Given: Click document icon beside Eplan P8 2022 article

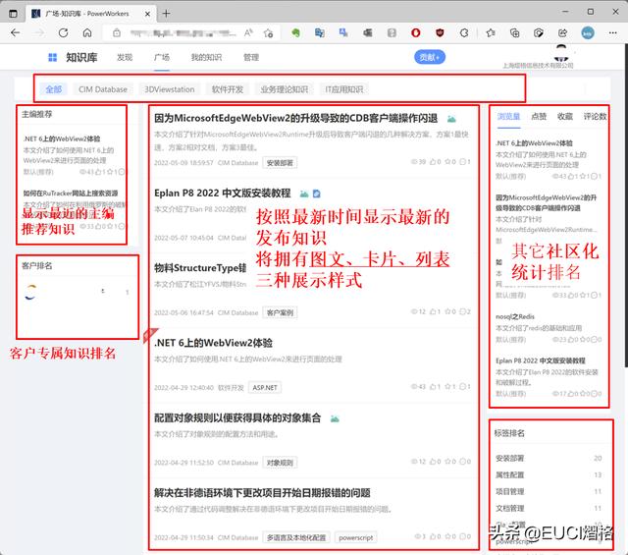Looking at the screenshot, I should pos(316,194).
